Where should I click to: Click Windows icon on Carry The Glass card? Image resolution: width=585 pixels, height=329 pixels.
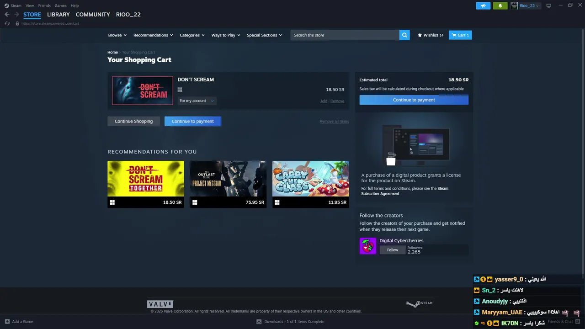pyautogui.click(x=277, y=202)
